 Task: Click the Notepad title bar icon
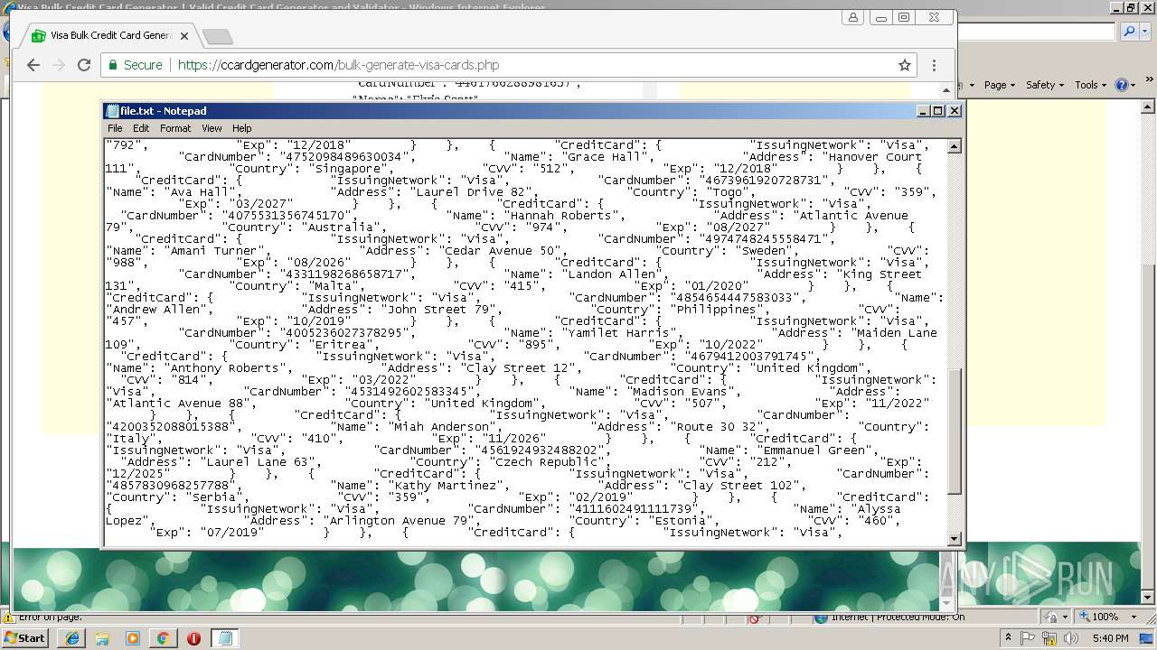(x=112, y=111)
